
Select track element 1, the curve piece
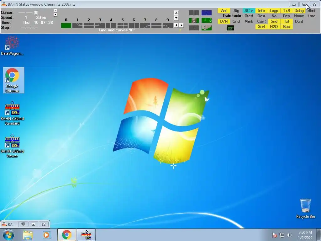77,25
